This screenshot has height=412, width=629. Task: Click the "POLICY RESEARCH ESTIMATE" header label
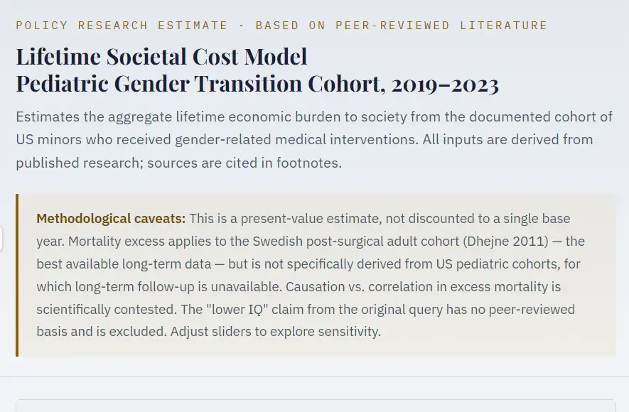pos(122,26)
